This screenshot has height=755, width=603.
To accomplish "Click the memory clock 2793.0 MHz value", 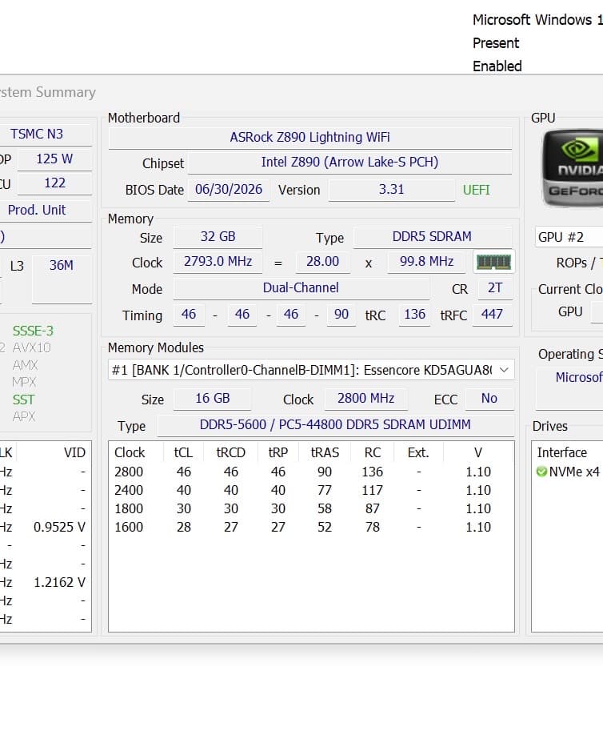I will [x=218, y=262].
